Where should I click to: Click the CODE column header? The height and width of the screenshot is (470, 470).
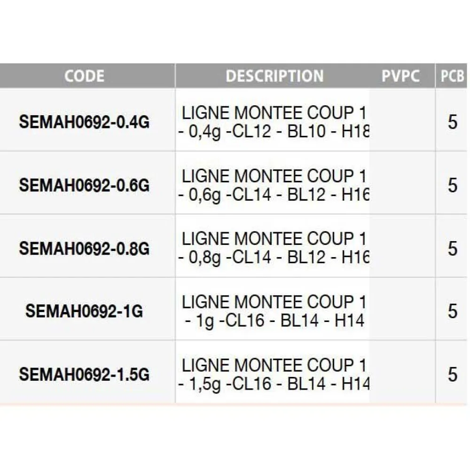pos(85,76)
